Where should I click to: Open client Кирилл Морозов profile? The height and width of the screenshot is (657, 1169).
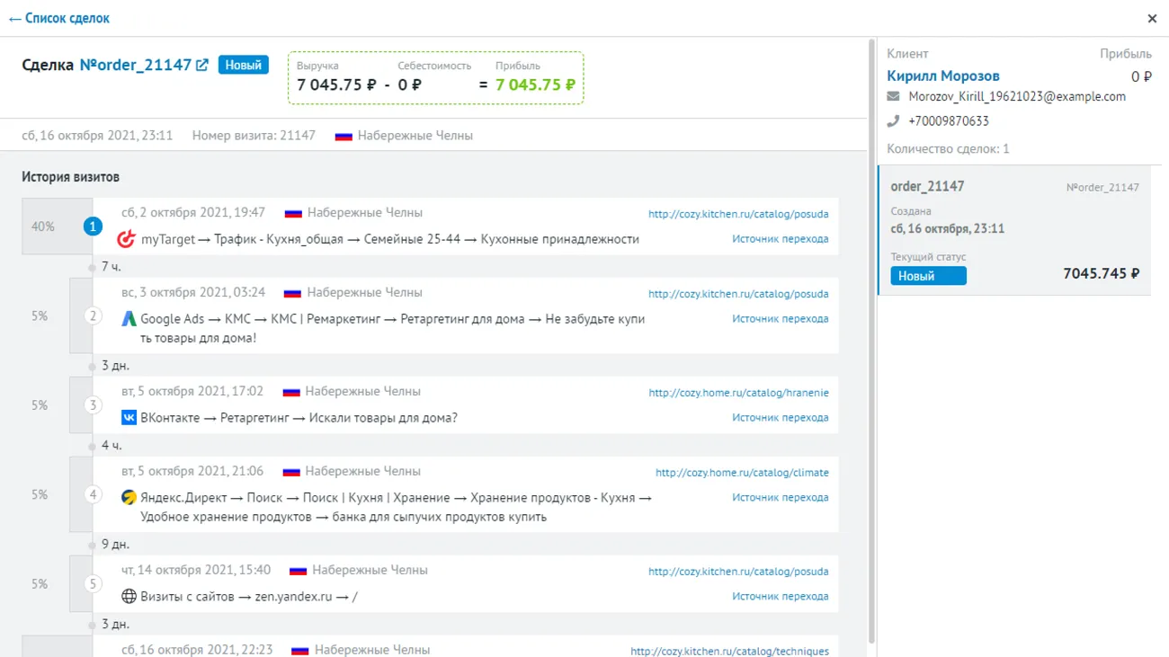click(942, 76)
